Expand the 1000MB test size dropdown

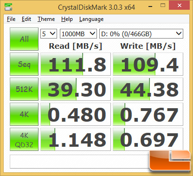tap(78, 33)
